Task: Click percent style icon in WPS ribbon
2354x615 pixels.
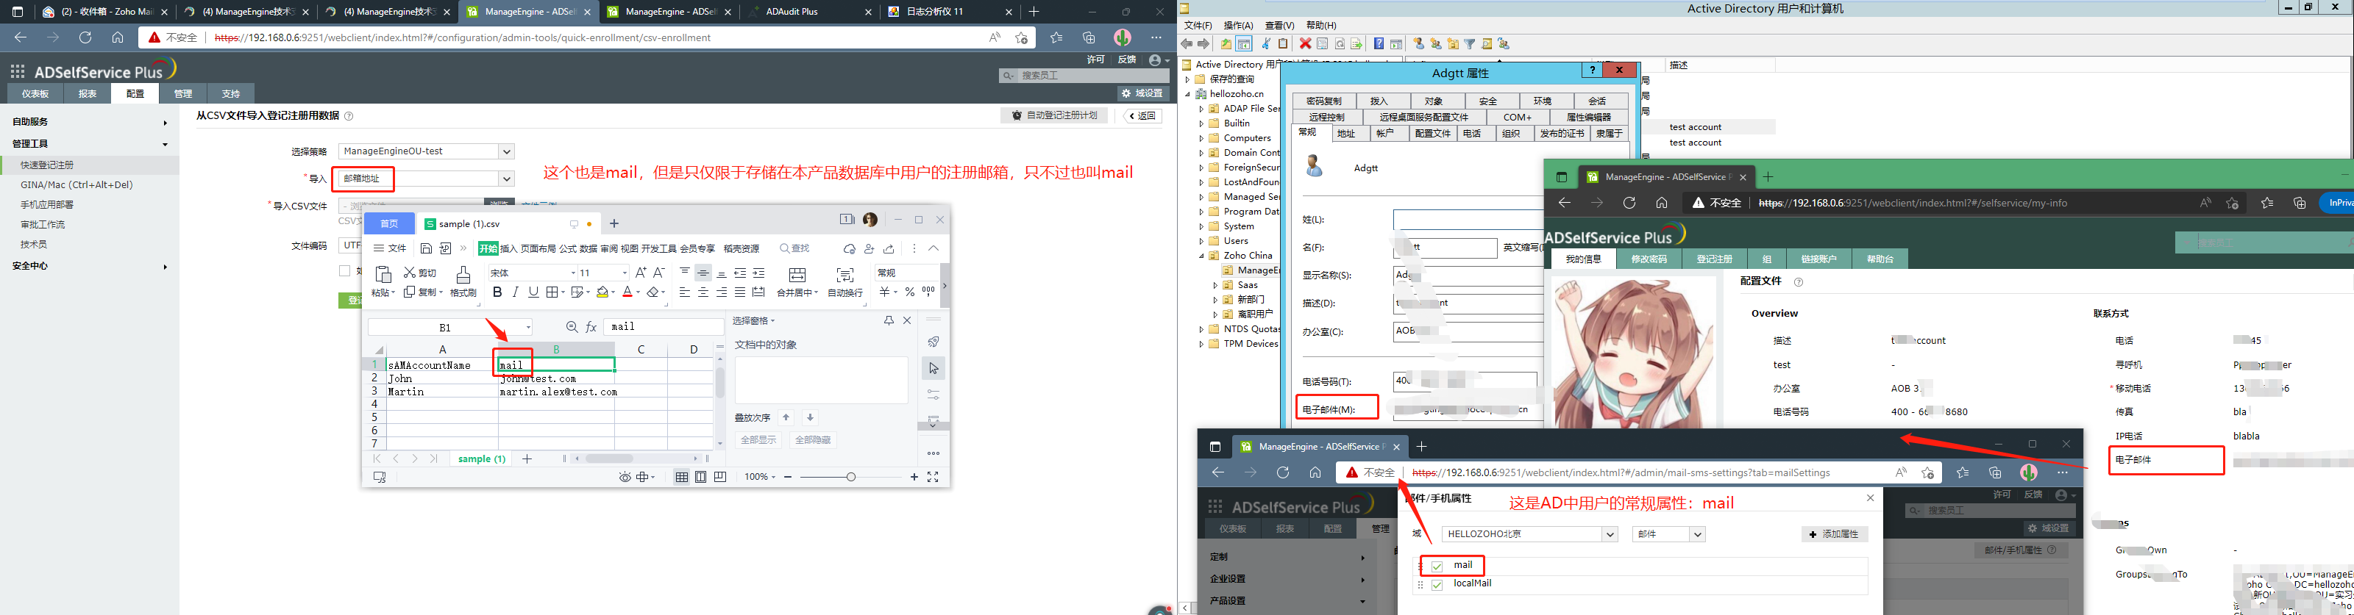Action: (909, 292)
